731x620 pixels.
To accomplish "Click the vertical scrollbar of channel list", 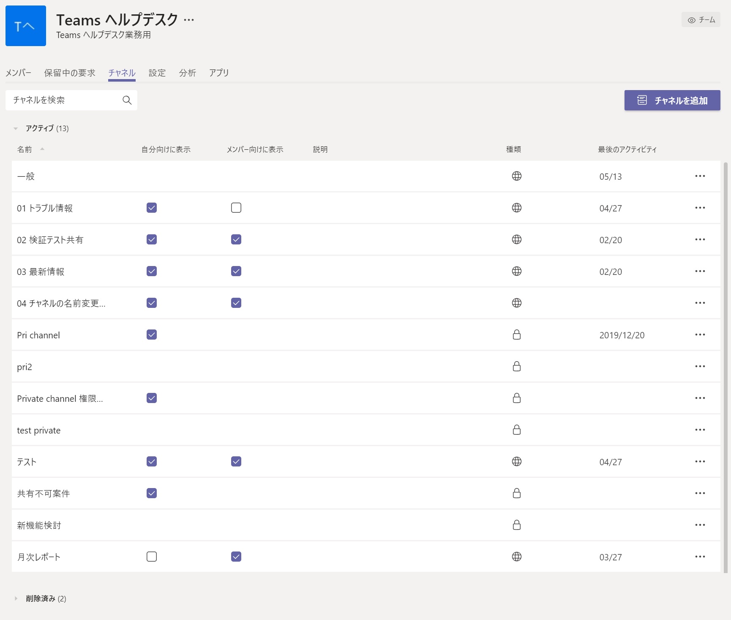I will 726,367.
